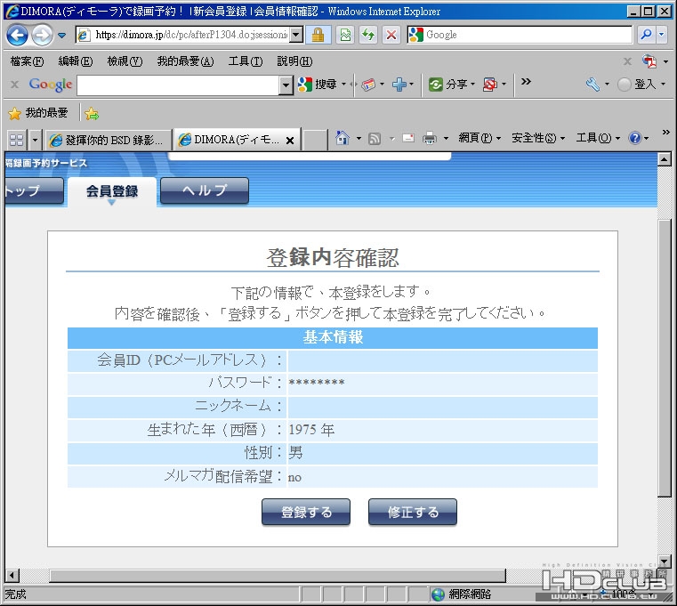Open the ヘルプ navigation tab
This screenshot has width=677, height=606.
click(205, 190)
